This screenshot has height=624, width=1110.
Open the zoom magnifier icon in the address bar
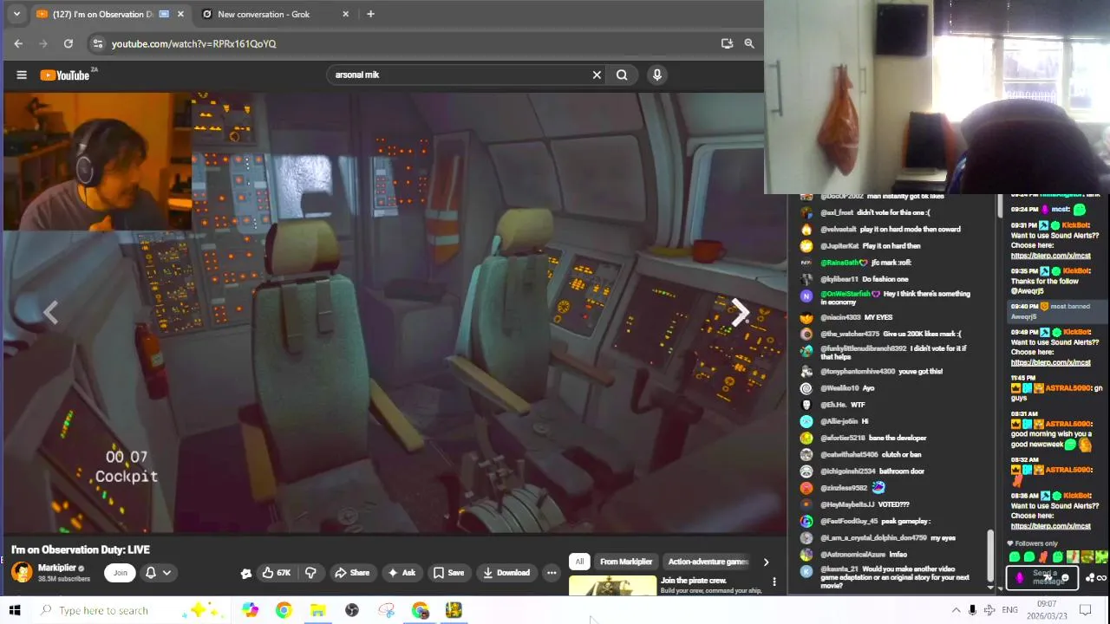tap(749, 43)
